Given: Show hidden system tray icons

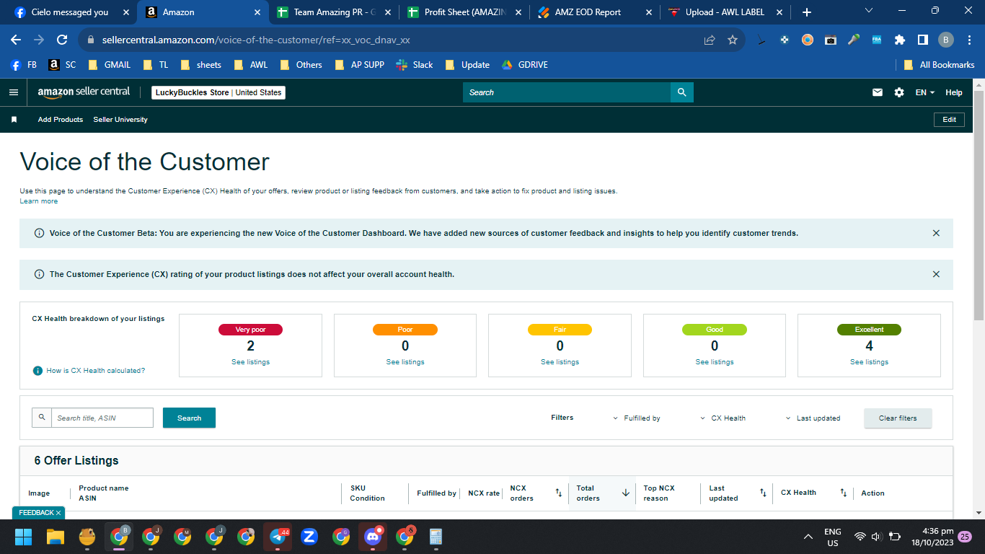Looking at the screenshot, I should click(808, 537).
